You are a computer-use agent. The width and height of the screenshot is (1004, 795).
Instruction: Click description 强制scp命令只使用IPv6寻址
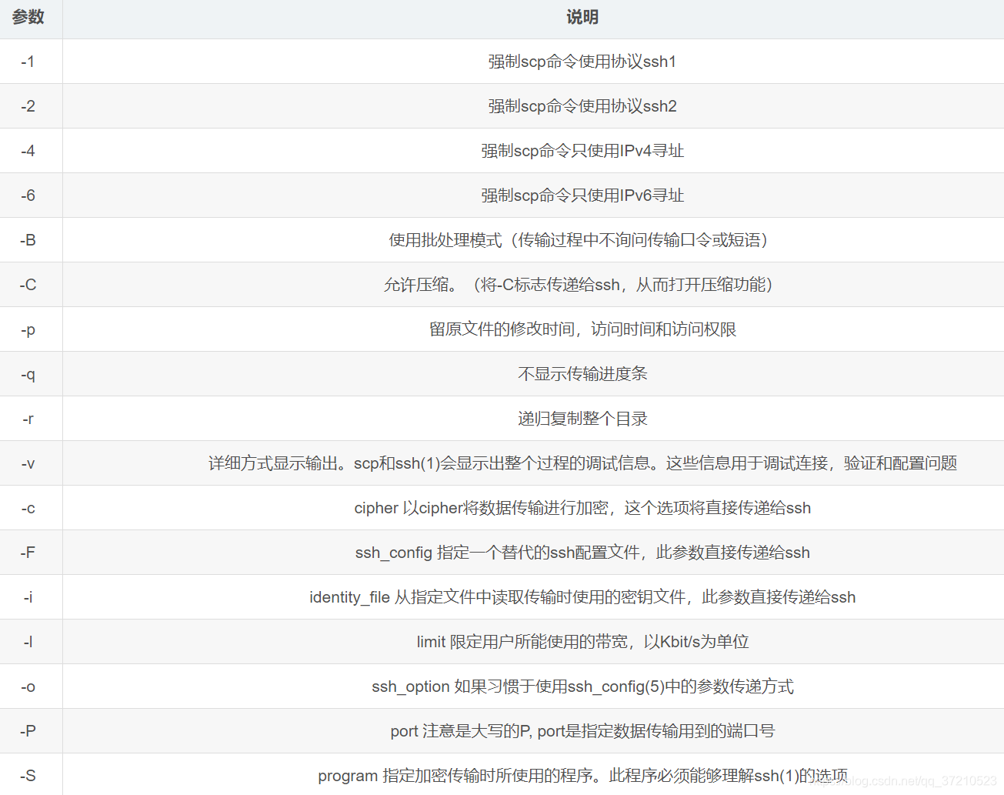click(582, 195)
